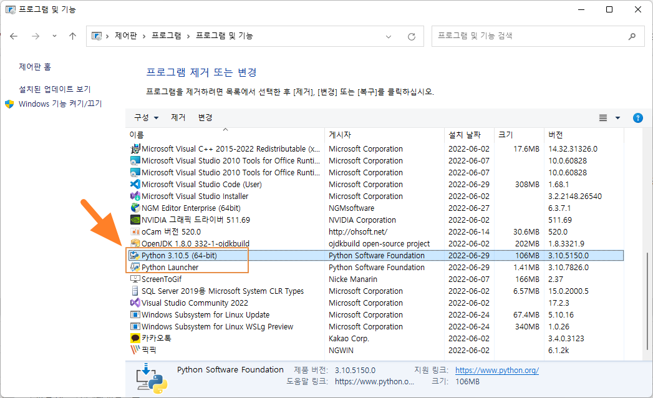
Task: Expand the chevron after 제어판 in the address bar
Action: 144,36
